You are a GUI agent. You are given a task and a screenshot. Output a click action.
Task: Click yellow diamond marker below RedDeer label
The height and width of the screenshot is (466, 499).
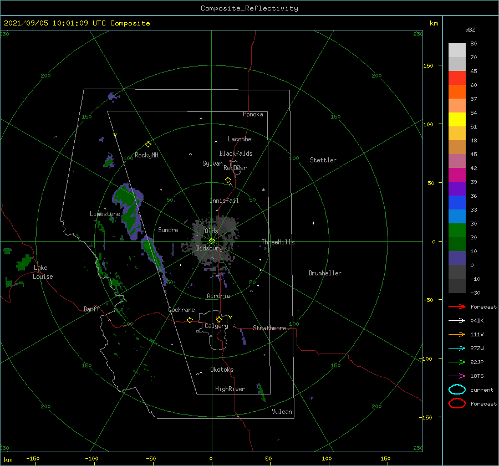coord(228,180)
